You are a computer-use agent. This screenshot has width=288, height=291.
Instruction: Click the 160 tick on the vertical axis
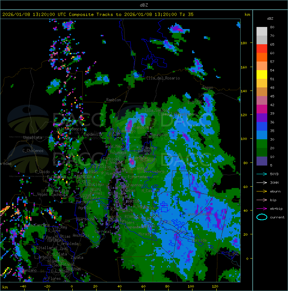(244, 67)
